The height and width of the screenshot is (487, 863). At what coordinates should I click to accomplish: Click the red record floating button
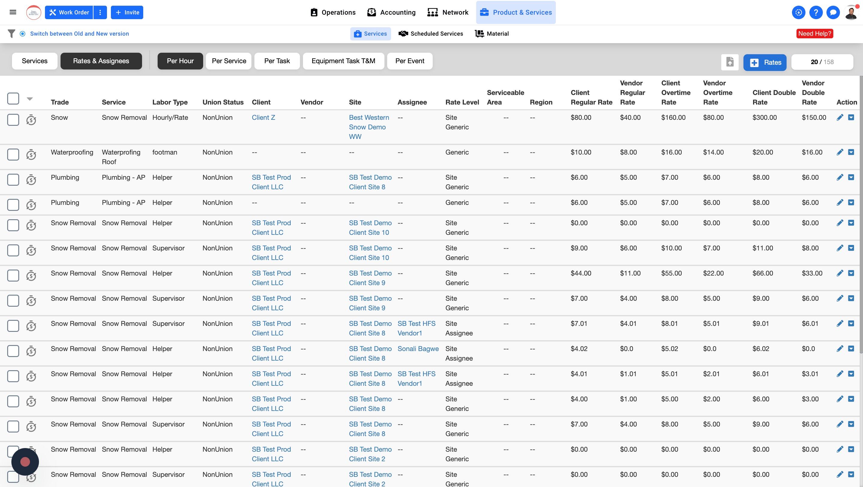[x=25, y=462]
